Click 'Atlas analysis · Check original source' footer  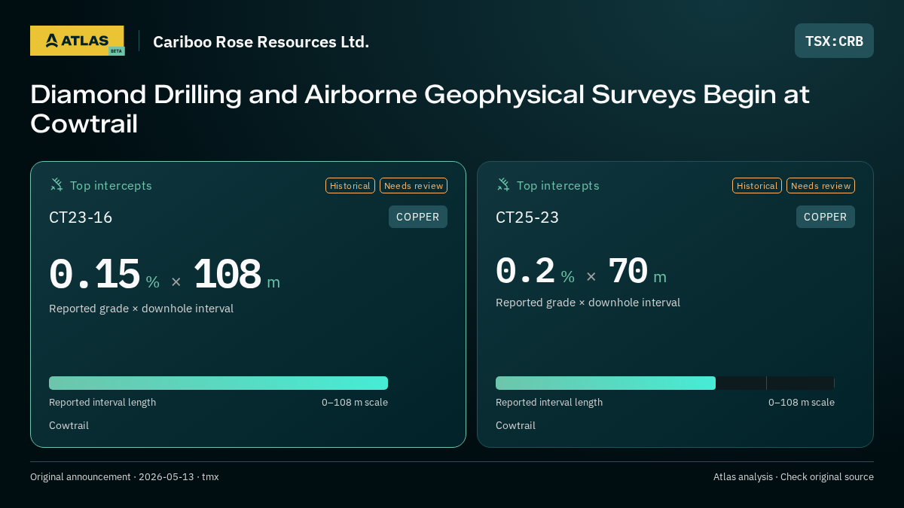(x=793, y=477)
